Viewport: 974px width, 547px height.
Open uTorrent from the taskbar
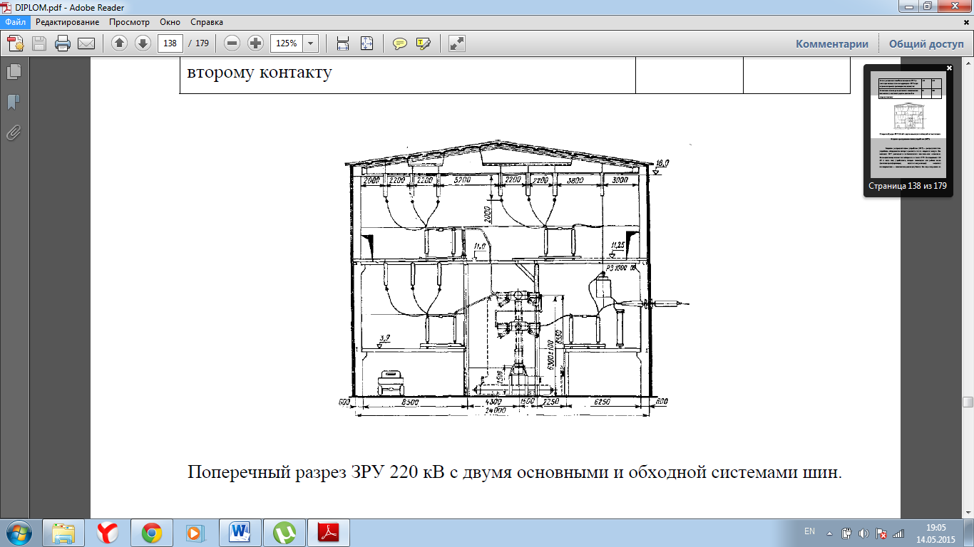286,533
